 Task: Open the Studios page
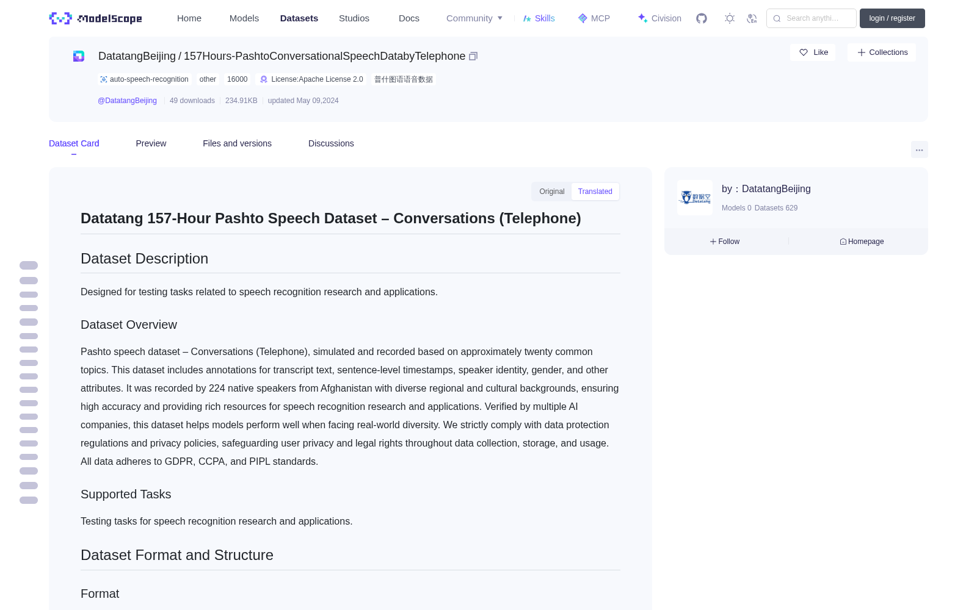(x=354, y=18)
